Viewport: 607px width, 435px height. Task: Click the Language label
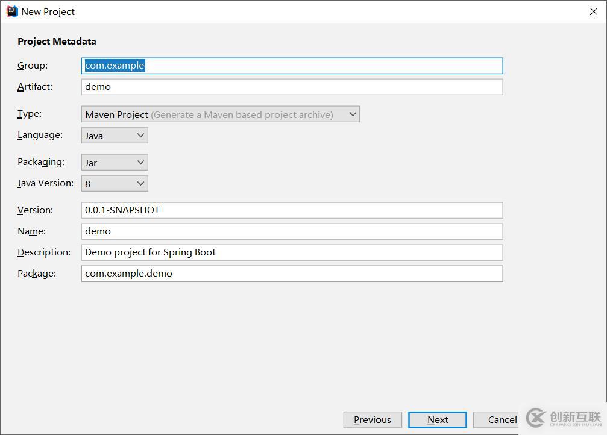40,135
